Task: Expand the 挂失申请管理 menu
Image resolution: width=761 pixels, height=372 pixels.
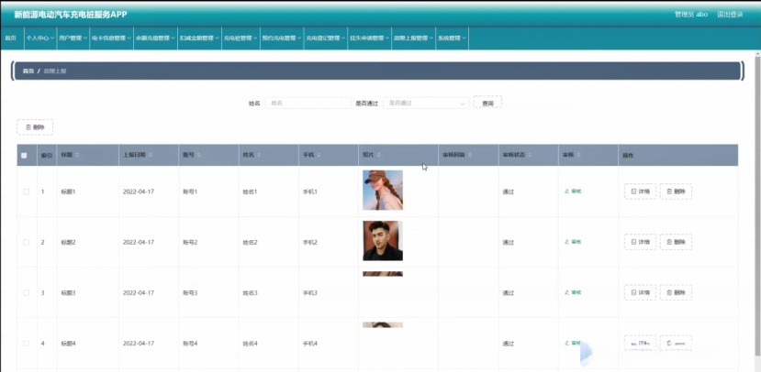Action: 370,38
